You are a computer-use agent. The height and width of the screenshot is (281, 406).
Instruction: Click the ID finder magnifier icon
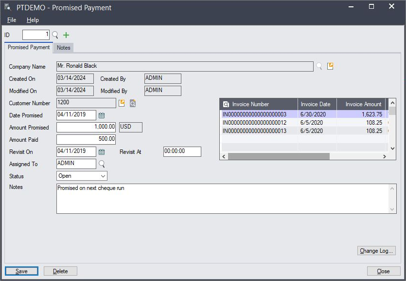click(55, 35)
